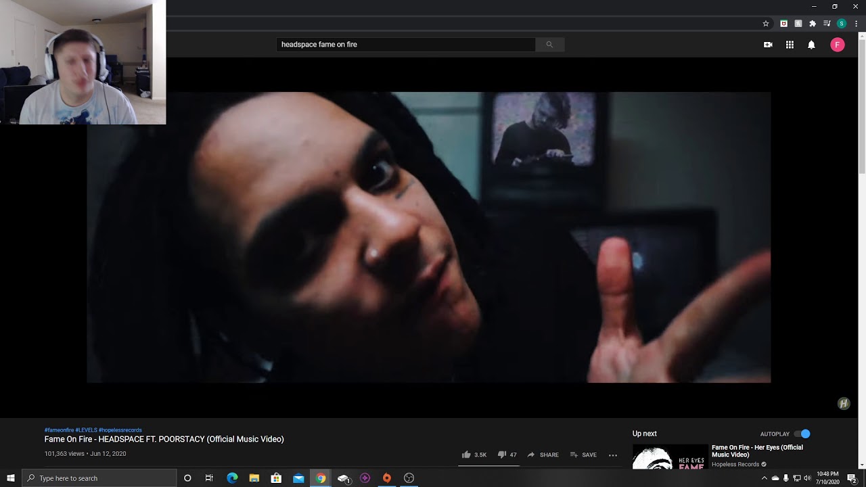Open the Origin app in taskbar
Screen dimensions: 866x487
pos(387,478)
